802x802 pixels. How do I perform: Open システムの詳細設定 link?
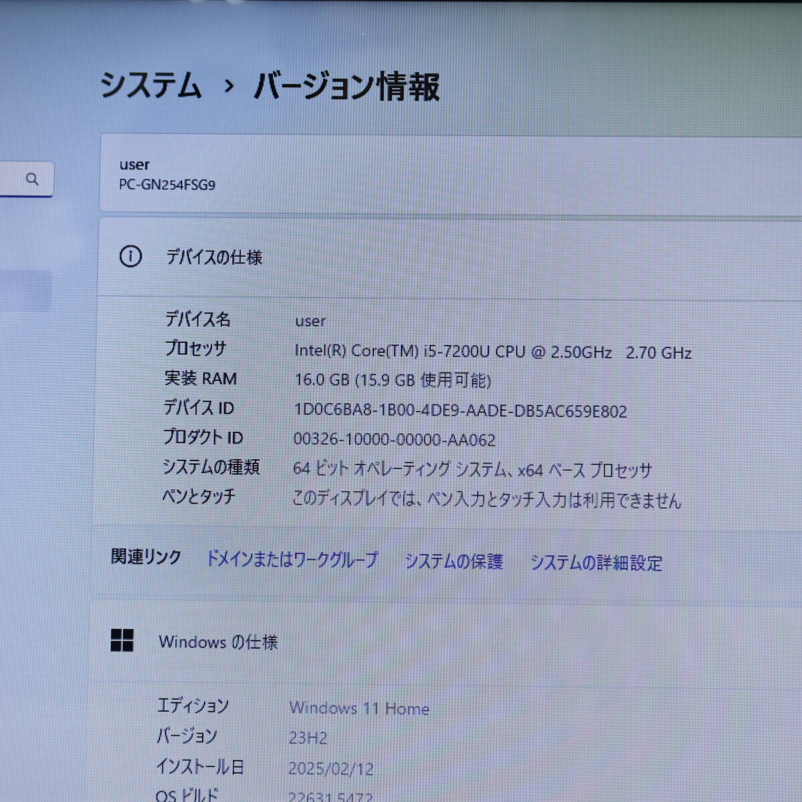coord(596,563)
